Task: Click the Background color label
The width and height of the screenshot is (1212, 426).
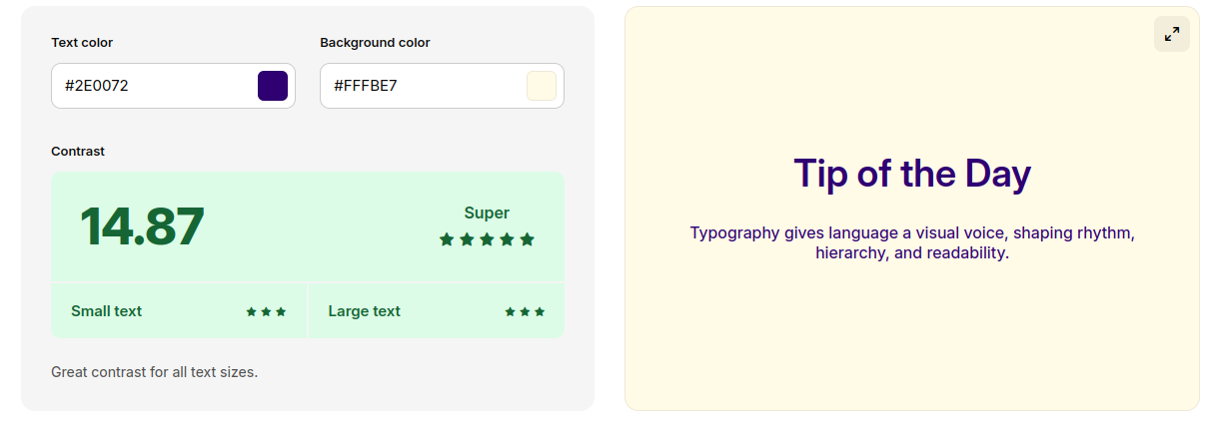Action: 375,43
